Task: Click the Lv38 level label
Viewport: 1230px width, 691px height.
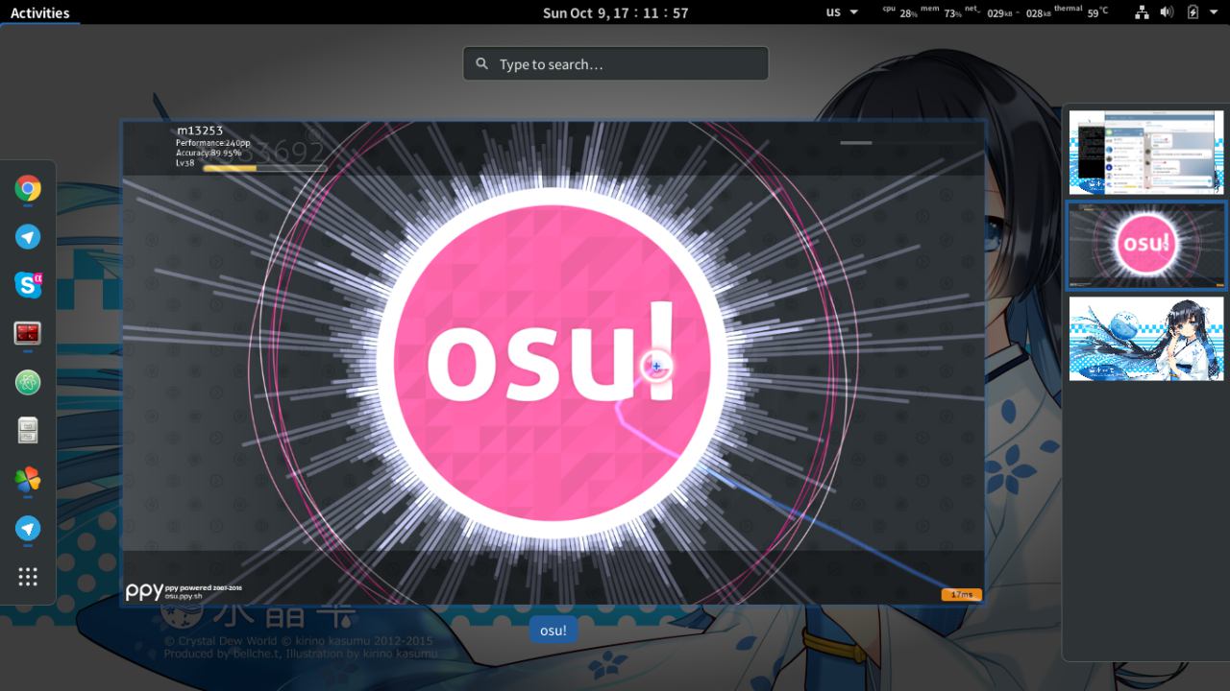Action: click(185, 163)
